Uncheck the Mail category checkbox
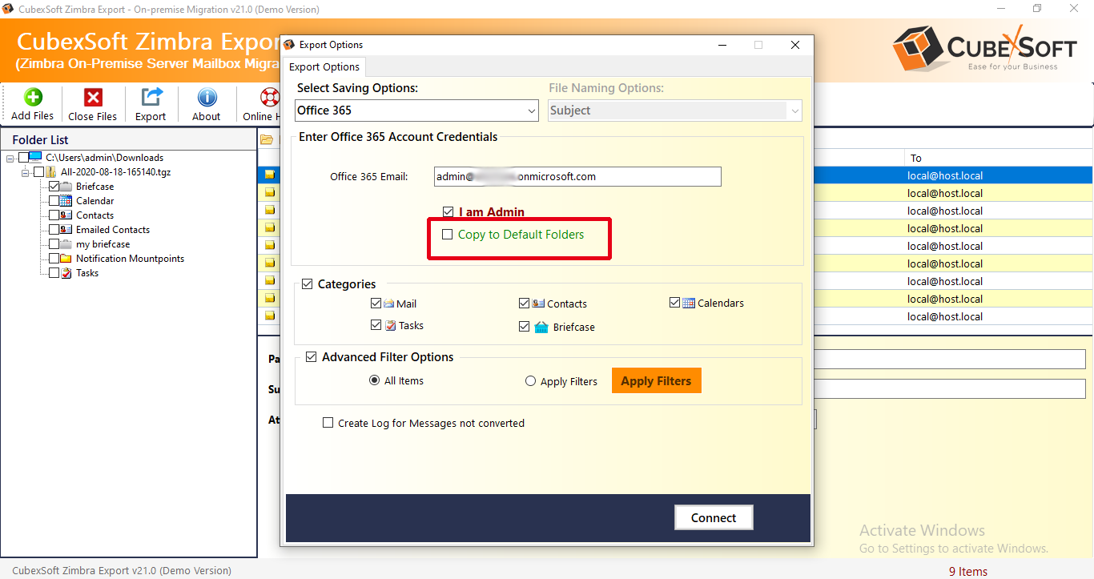The height and width of the screenshot is (579, 1094). pyautogui.click(x=376, y=304)
